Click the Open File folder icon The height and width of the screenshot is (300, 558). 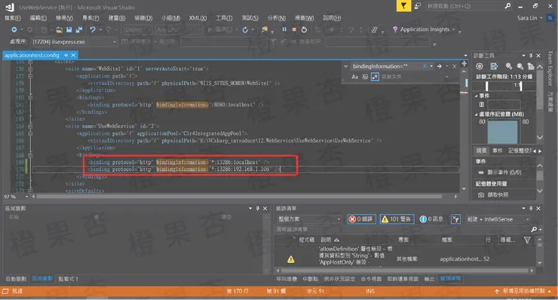pyautogui.click(x=59, y=29)
